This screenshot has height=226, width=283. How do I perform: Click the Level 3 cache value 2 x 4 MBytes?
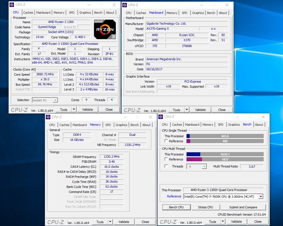coord(89,89)
